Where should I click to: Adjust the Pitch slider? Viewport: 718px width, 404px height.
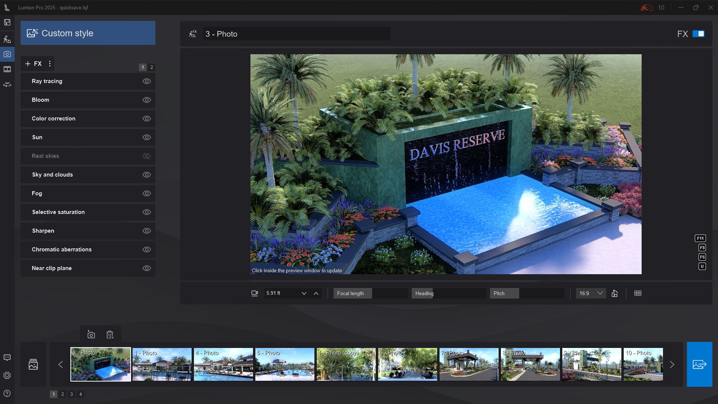527,293
